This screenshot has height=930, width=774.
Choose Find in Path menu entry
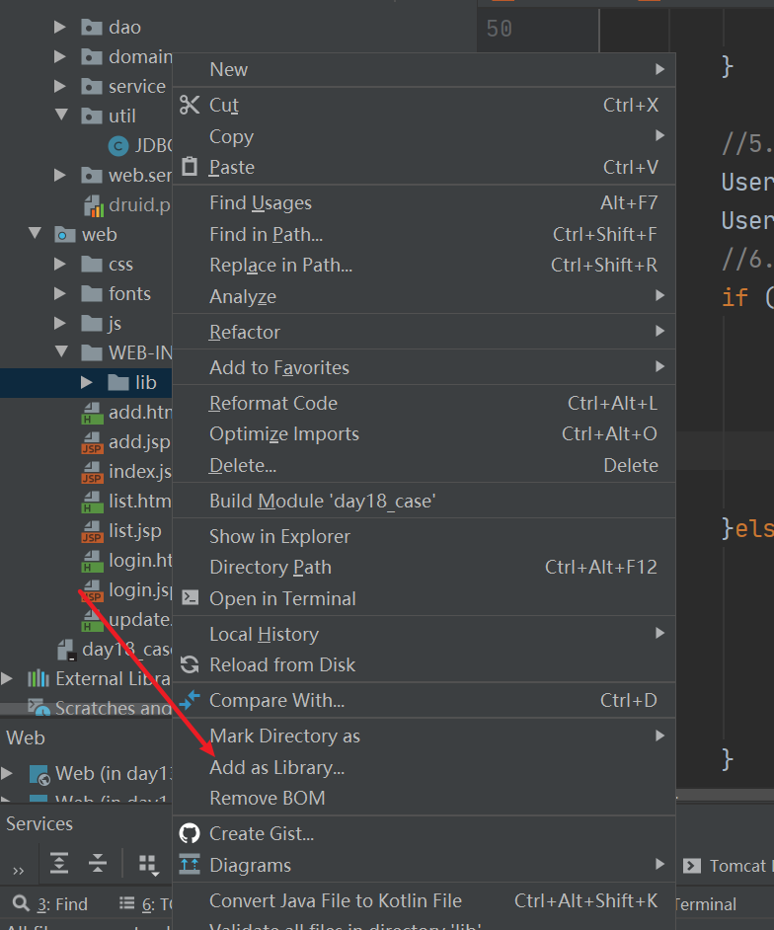[x=425, y=234]
